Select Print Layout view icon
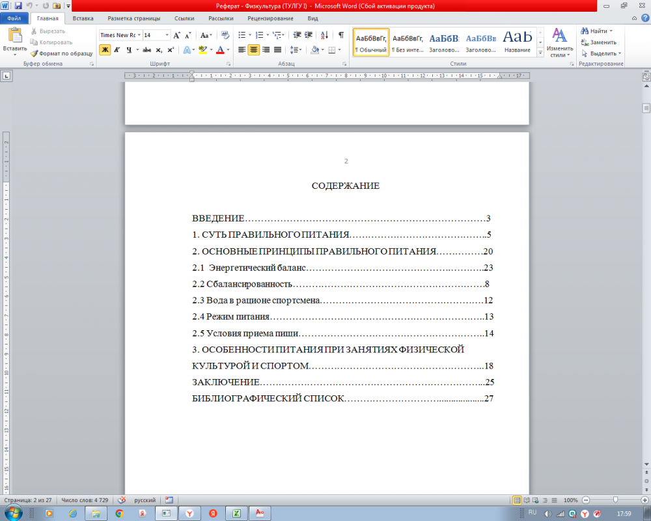This screenshot has width=651, height=521. tap(517, 500)
